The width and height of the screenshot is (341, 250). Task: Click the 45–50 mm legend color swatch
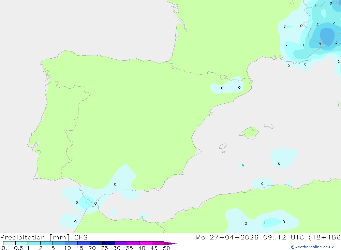[158, 243]
